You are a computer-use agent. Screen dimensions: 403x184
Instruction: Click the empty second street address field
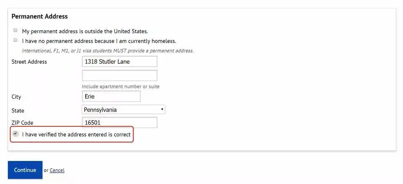[120, 75]
